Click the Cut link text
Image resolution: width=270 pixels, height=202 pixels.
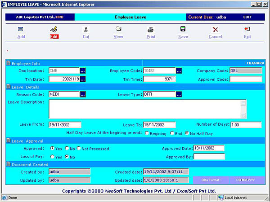86,37
